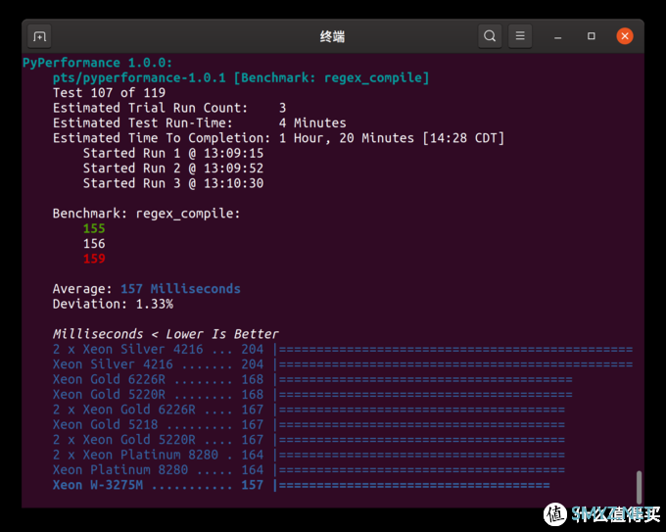
Task: Click single 'Xeon Gold 6226R' row
Action: (312, 379)
